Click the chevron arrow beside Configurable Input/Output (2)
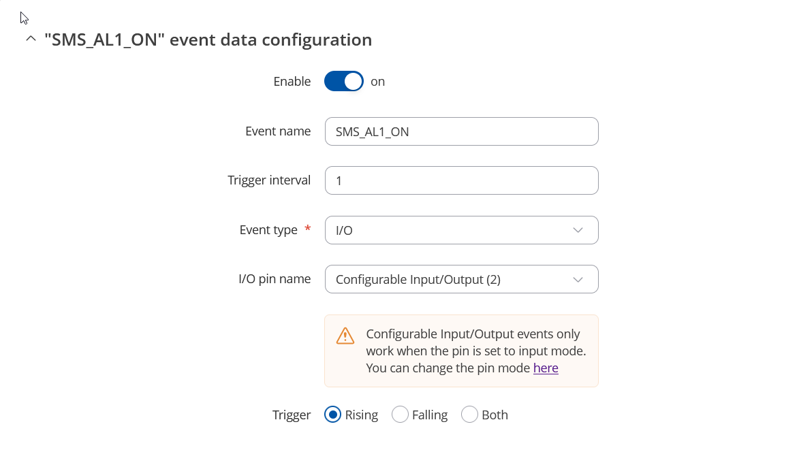The width and height of the screenshot is (799, 452). pos(578,280)
